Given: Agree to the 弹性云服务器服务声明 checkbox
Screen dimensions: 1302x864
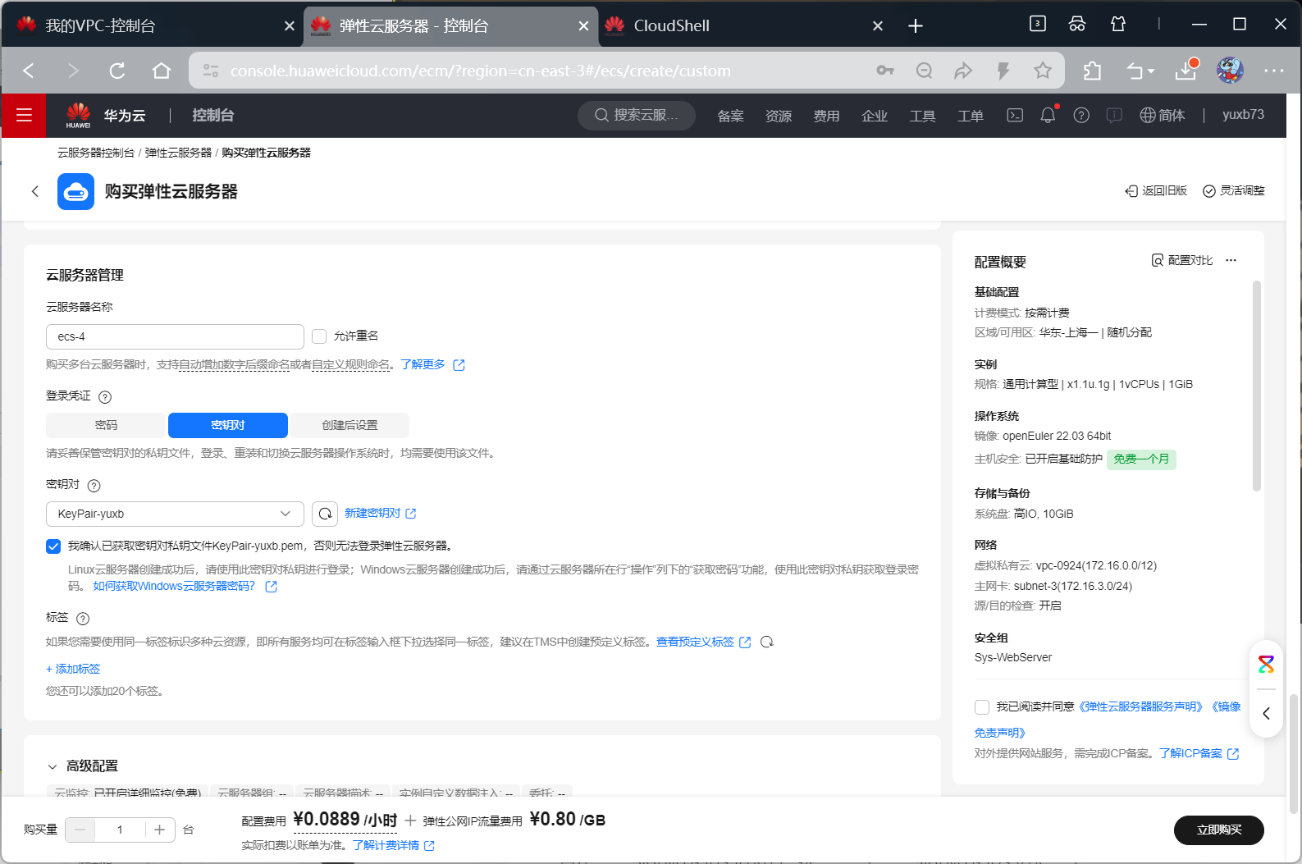Looking at the screenshot, I should pyautogui.click(x=982, y=707).
